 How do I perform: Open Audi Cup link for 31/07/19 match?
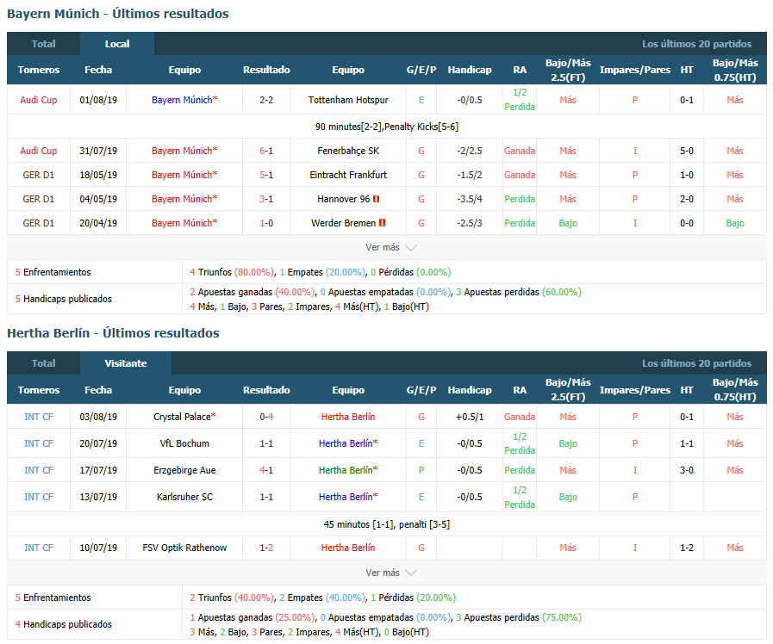pyautogui.click(x=39, y=151)
